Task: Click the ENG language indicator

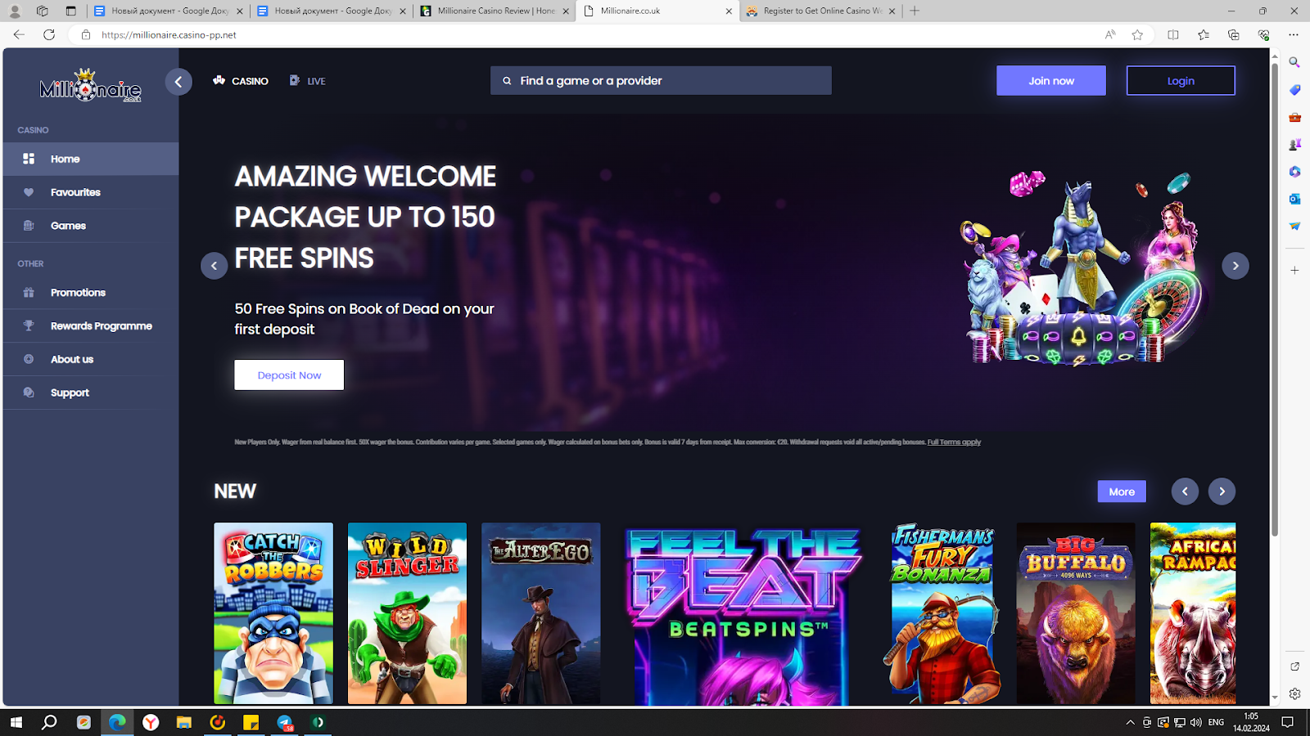Action: [1216, 722]
